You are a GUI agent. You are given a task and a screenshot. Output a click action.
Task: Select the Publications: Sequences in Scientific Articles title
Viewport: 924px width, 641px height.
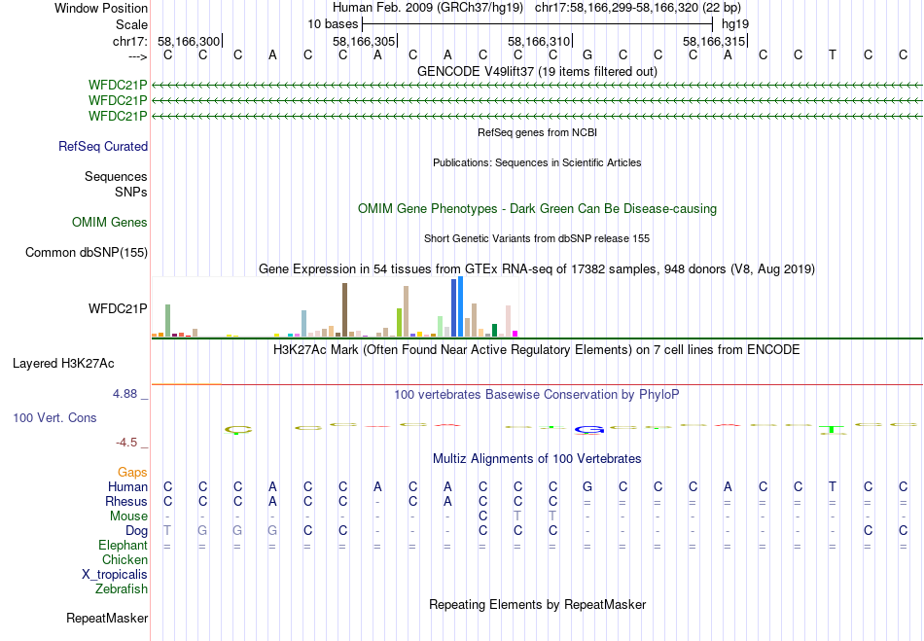(537, 162)
